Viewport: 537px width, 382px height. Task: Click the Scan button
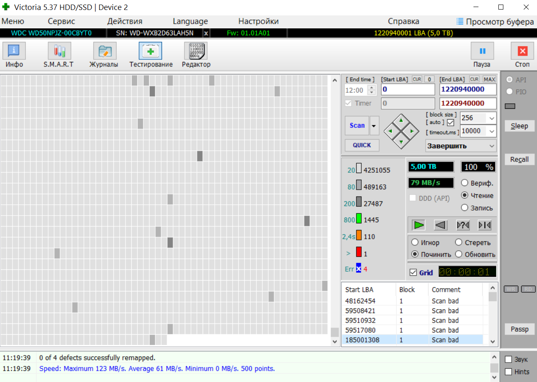click(357, 125)
